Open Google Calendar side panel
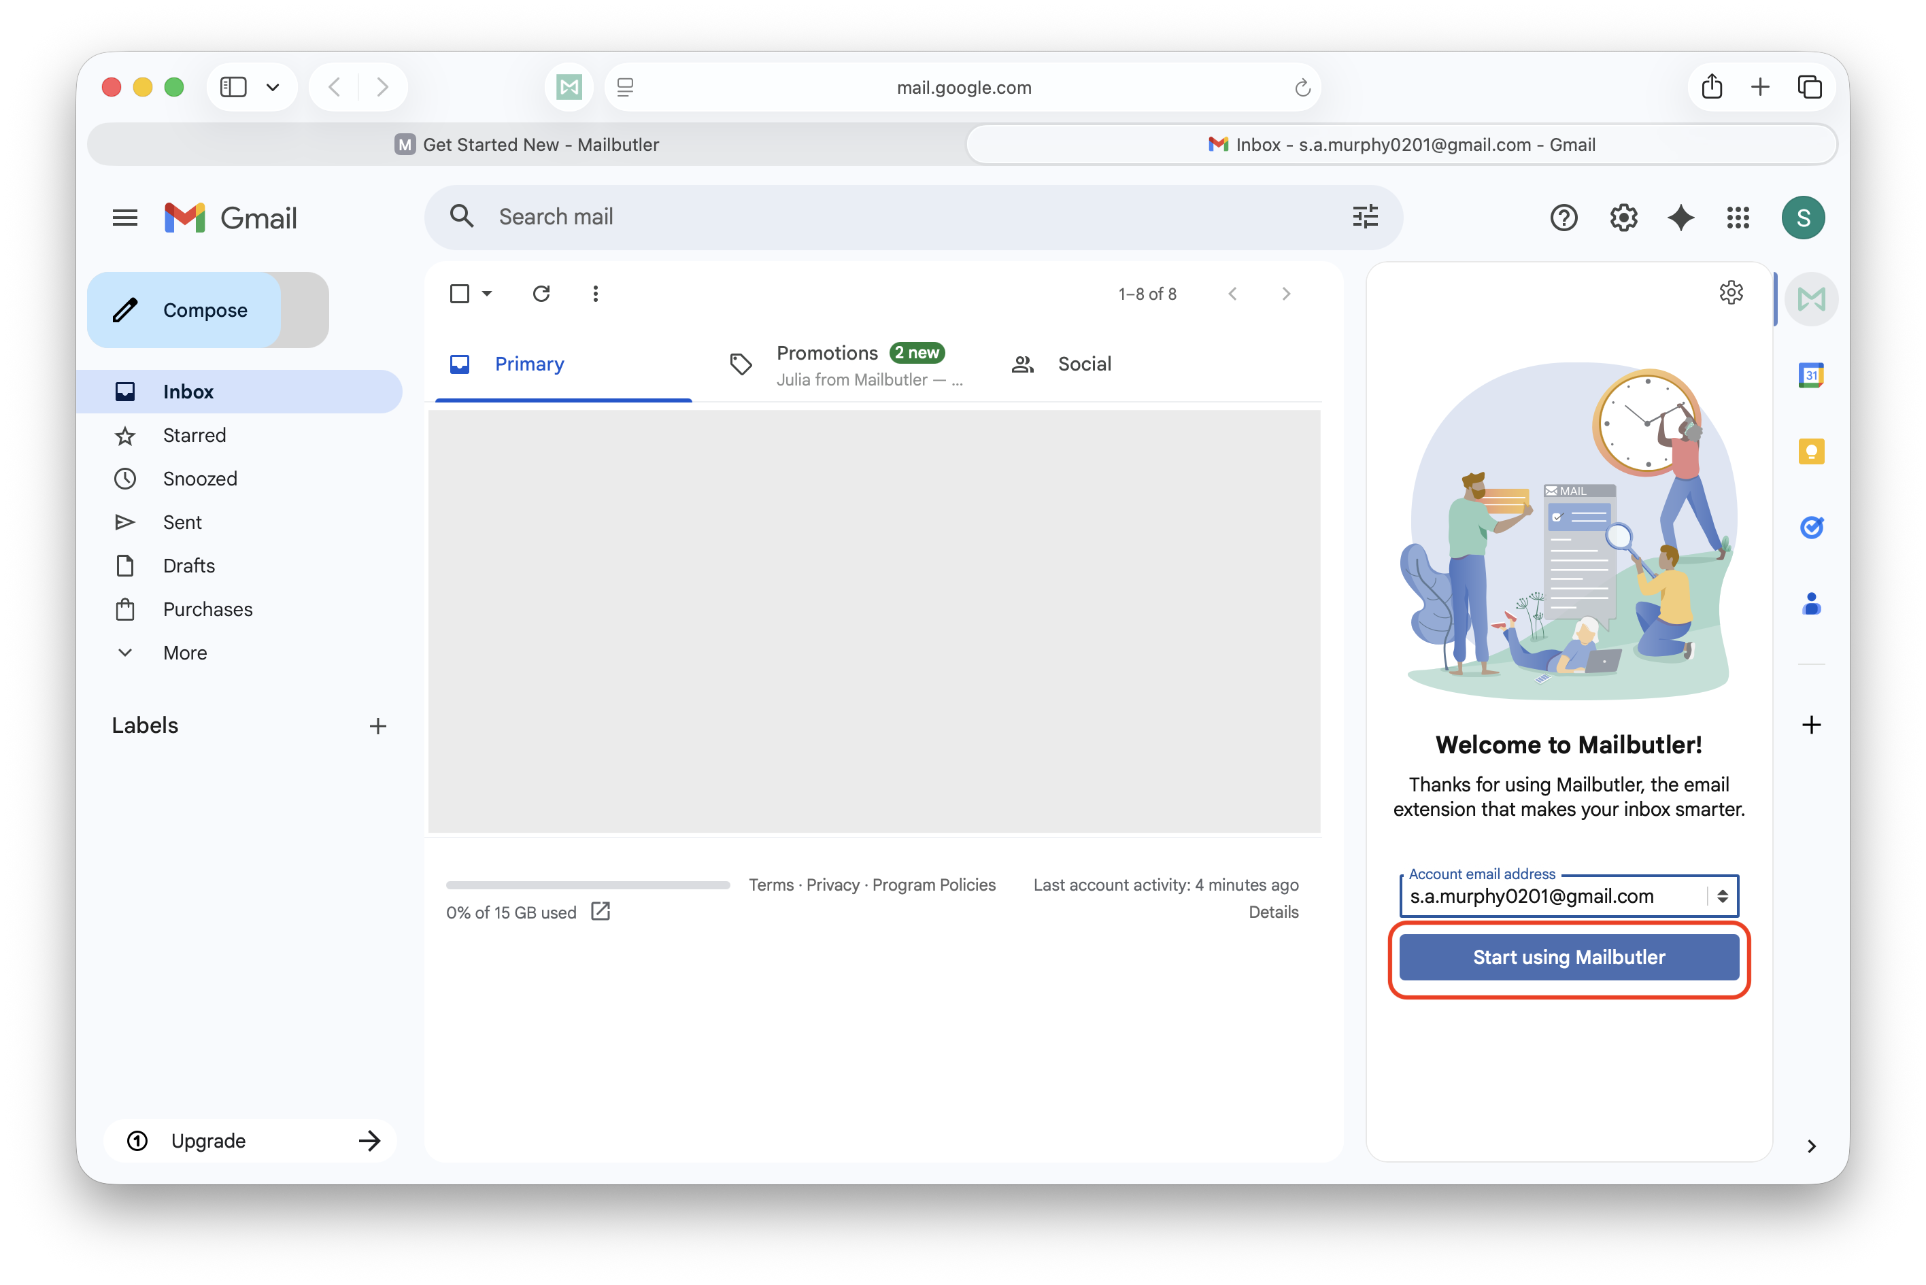1926x1285 pixels. [x=1810, y=375]
